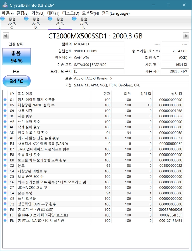Open the 테마(T) menu
Image resolution: width=192 pixels, height=251 pixels.
click(x=53, y=13)
